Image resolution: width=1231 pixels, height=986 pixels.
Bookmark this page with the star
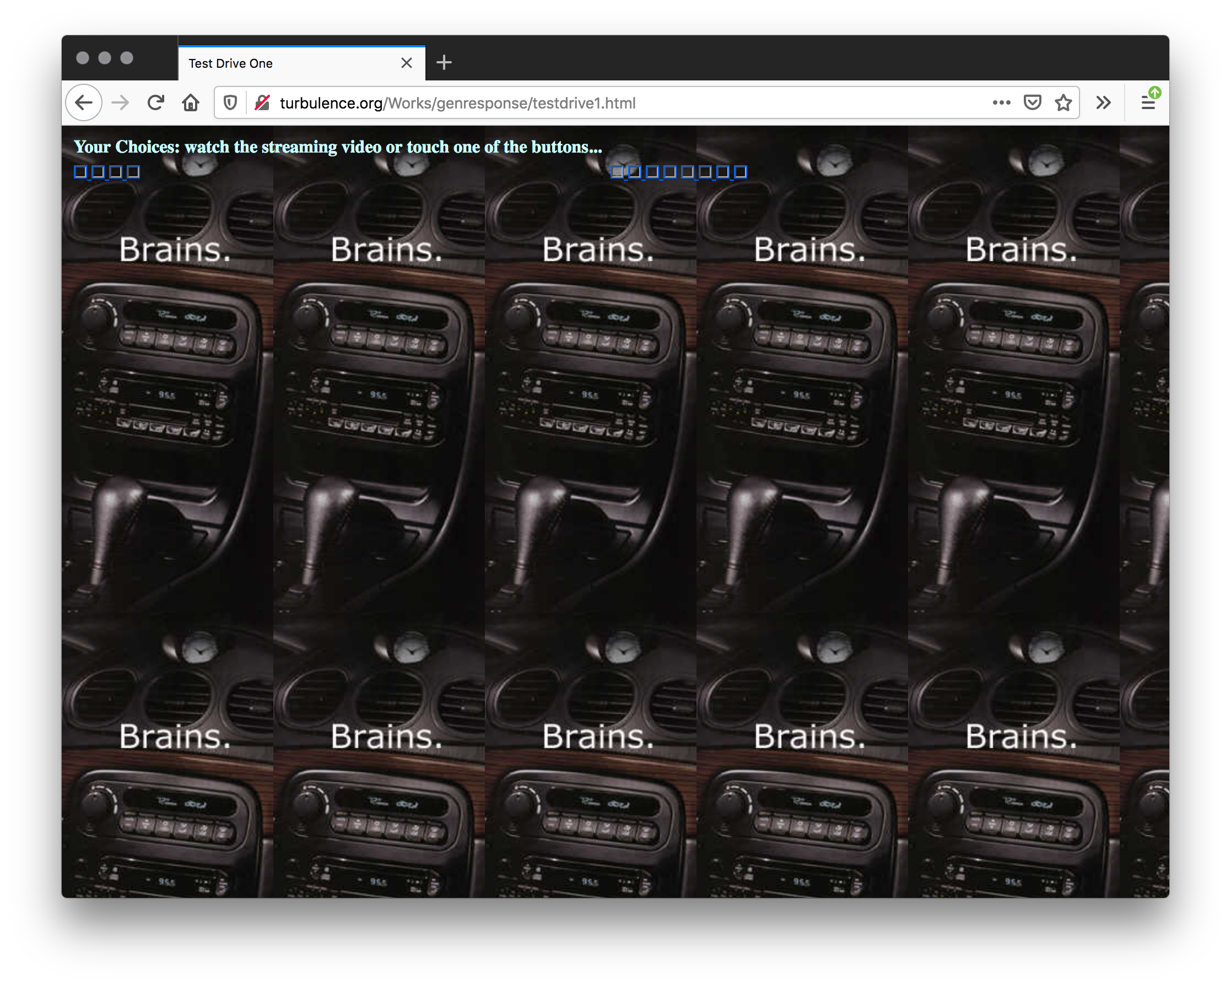click(1063, 102)
